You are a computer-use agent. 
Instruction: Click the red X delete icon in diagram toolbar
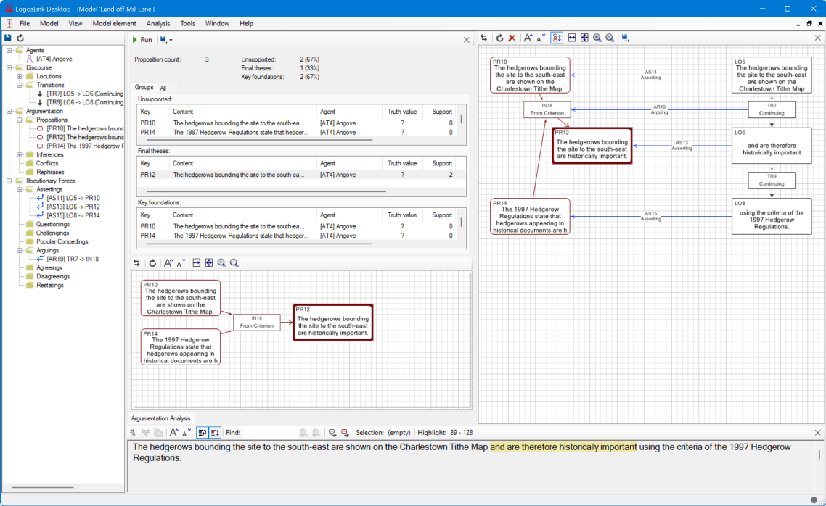click(x=512, y=38)
